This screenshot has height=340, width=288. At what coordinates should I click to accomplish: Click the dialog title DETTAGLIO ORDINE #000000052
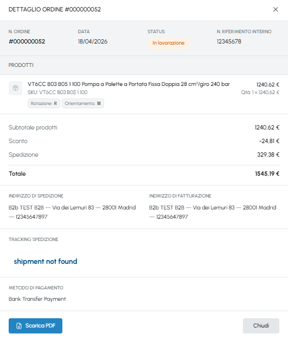[55, 9]
